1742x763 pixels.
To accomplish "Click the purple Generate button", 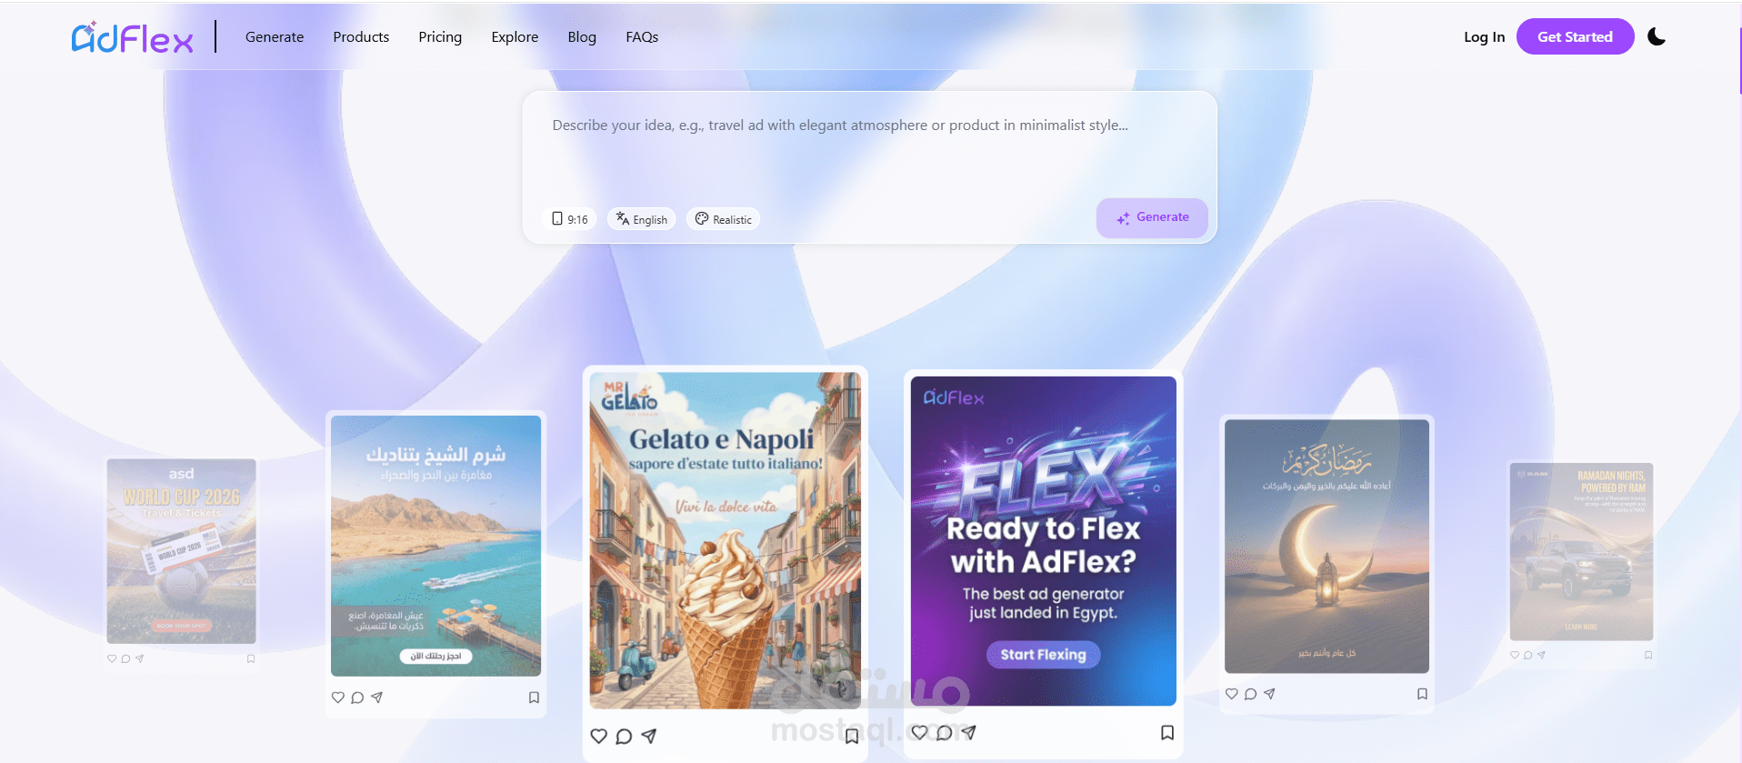I will (1152, 218).
